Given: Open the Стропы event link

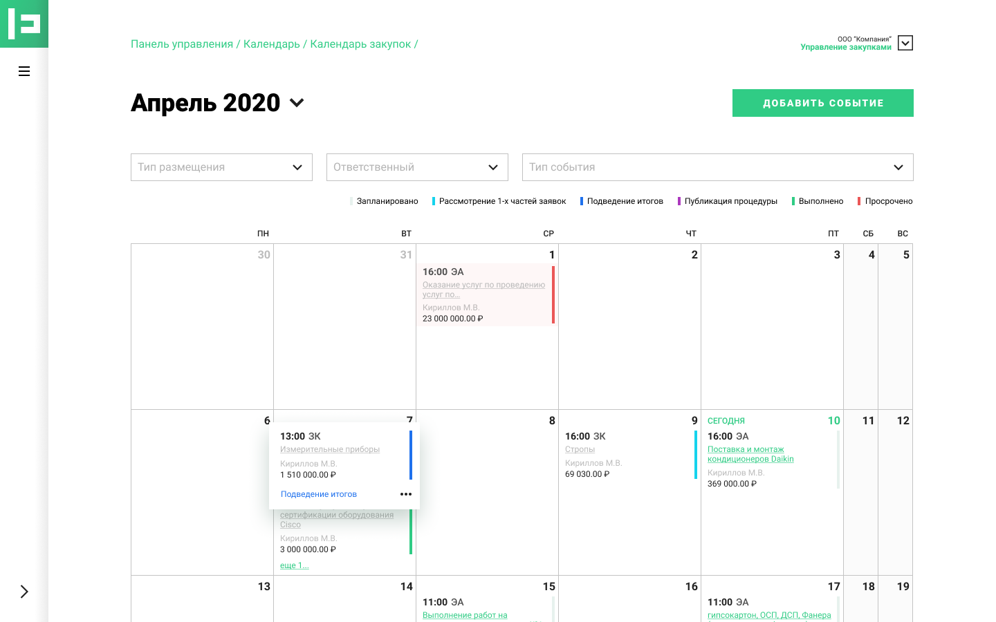Looking at the screenshot, I should tap(580, 449).
